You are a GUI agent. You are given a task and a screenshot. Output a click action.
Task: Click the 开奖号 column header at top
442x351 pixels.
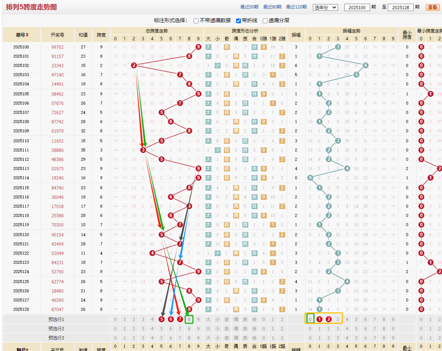click(58, 35)
